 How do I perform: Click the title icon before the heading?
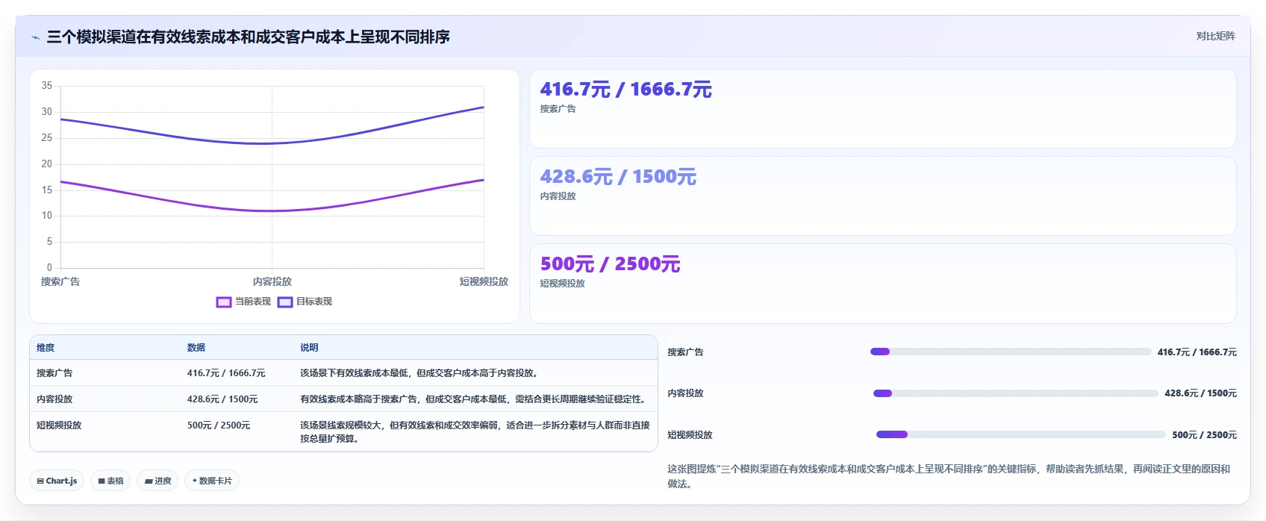tap(35, 37)
